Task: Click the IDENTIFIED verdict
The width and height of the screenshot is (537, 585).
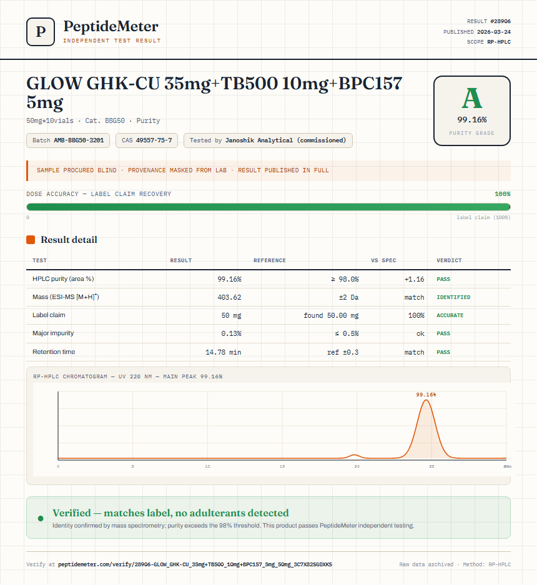Action: (453, 297)
